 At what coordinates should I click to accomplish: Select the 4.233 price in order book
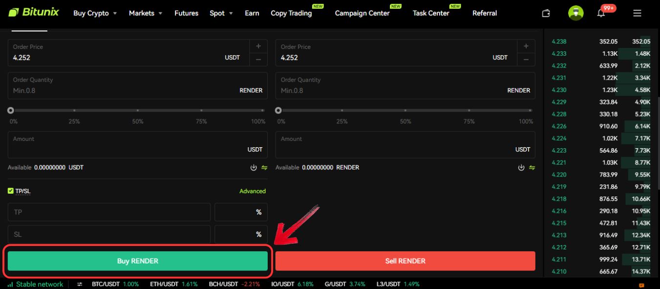tap(559, 54)
